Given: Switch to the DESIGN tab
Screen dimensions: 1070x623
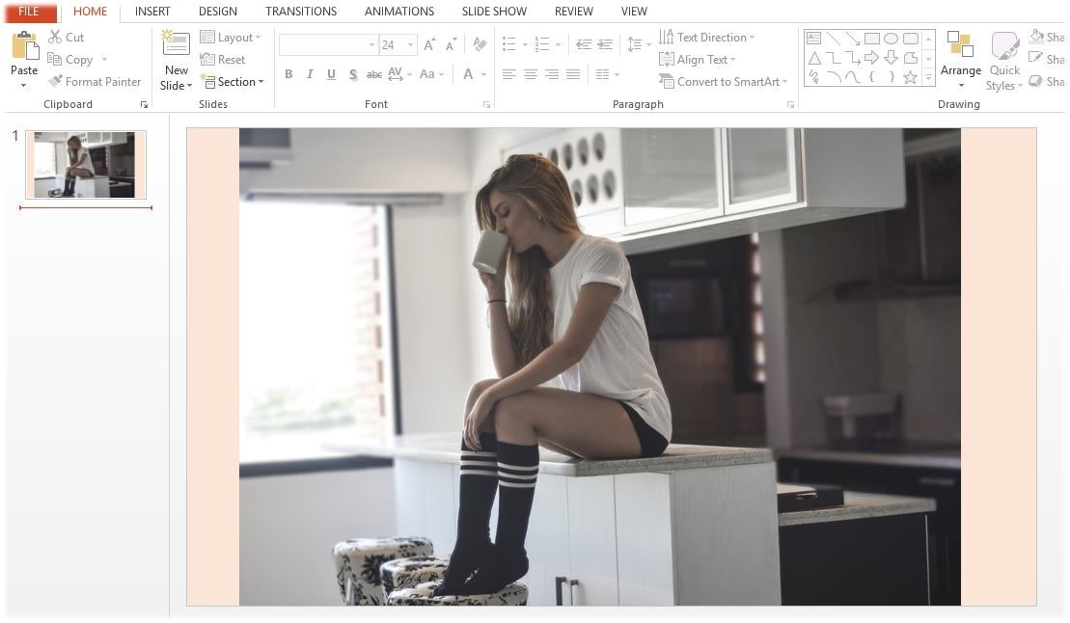Looking at the screenshot, I should coord(218,12).
